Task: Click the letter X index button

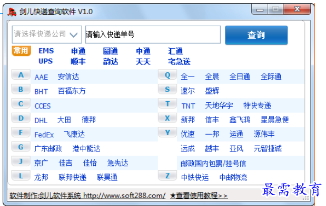Action: pyautogui.click(x=167, y=118)
